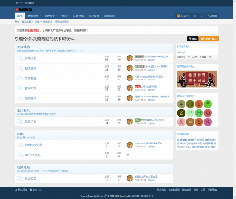The image size is (236, 199).
Task: Click the 畅想世界 触手可及 banner image
Action: point(197,79)
